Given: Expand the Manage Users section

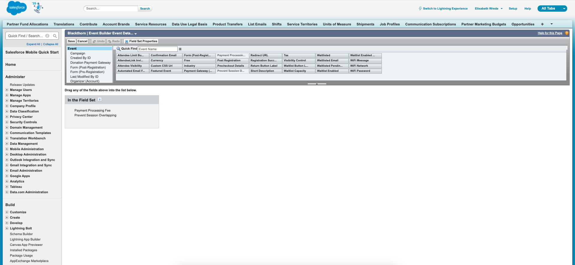Looking at the screenshot, I should pyautogui.click(x=7, y=90).
